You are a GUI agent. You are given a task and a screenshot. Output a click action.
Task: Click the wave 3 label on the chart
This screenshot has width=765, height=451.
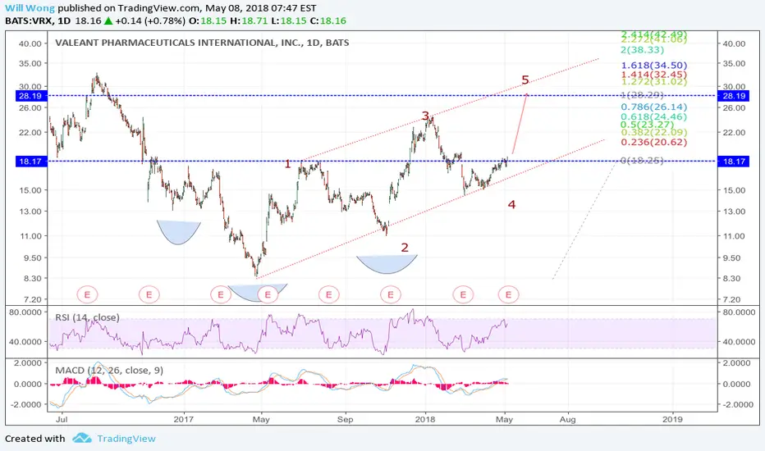pyautogui.click(x=425, y=116)
